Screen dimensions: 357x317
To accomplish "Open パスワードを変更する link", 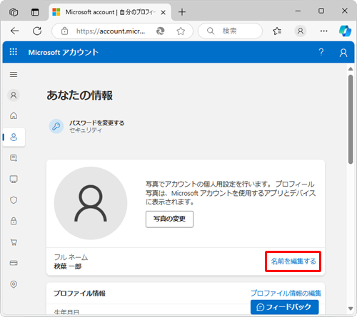I will click(x=96, y=123).
